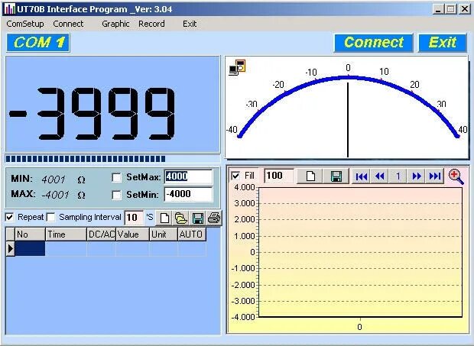Viewport: 474px width, 346px height.
Task: Select the DC/AC column header
Action: 102,234
